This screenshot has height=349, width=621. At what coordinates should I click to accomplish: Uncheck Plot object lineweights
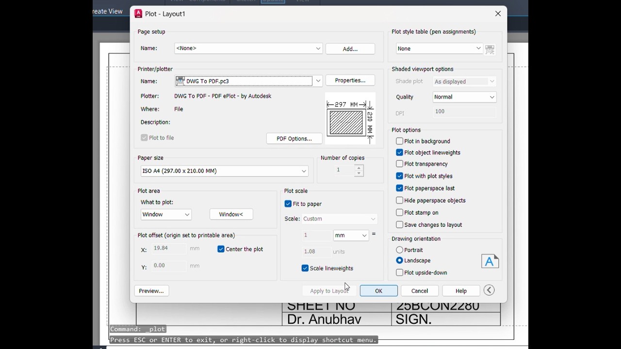click(399, 152)
